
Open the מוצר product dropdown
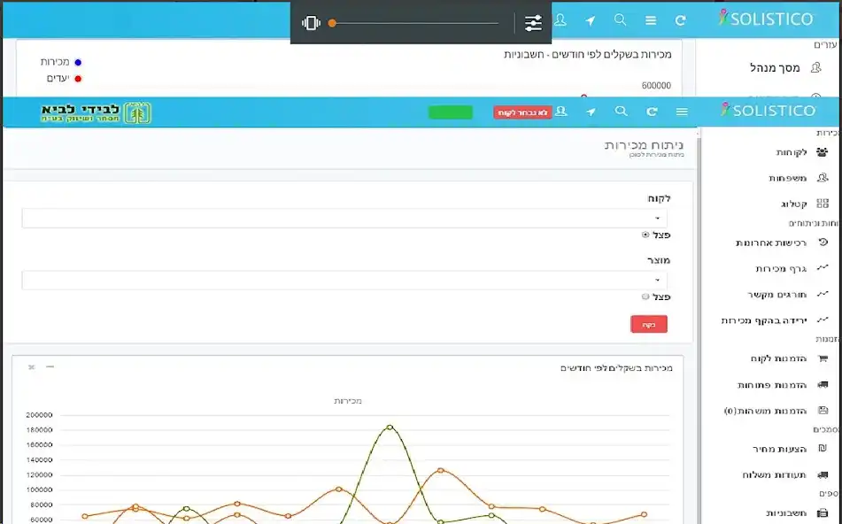pyautogui.click(x=344, y=280)
